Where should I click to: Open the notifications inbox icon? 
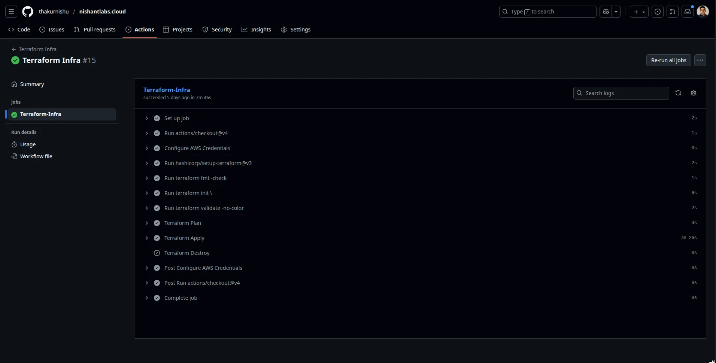687,12
